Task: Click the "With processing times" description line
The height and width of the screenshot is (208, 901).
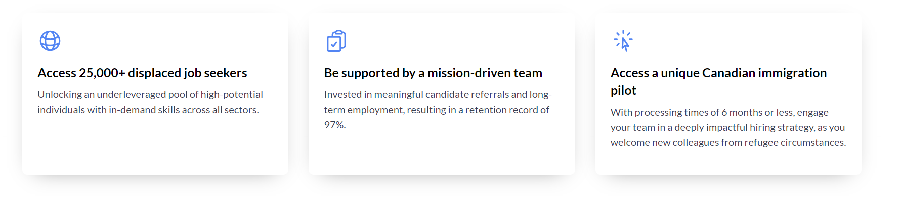Action: [719, 112]
